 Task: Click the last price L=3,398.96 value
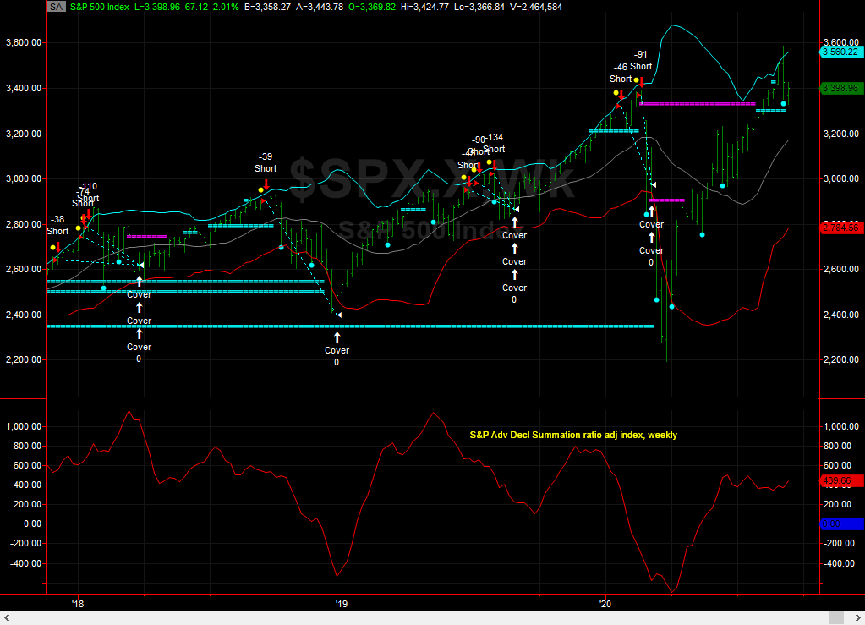click(x=157, y=7)
